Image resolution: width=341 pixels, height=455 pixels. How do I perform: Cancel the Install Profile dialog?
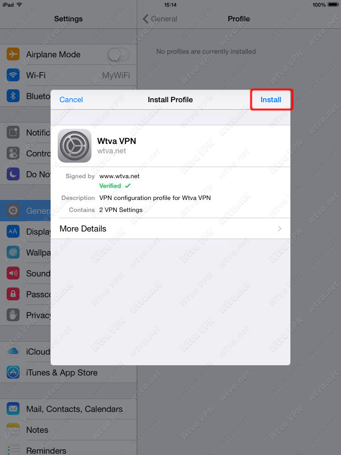coord(71,100)
